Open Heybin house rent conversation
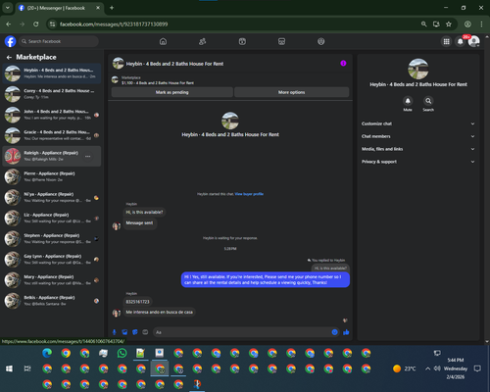Screen dimensions: 490x392 [x=52, y=73]
